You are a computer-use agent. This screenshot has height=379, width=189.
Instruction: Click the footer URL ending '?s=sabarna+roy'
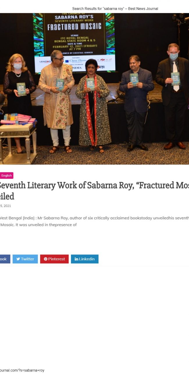[x=22, y=370]
